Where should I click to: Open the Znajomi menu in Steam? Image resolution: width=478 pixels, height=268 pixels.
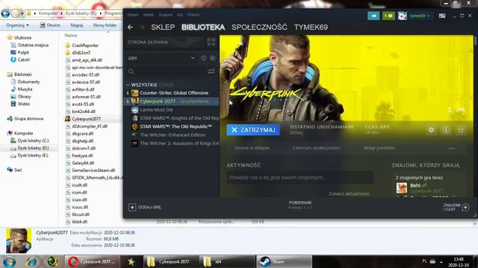(165, 15)
